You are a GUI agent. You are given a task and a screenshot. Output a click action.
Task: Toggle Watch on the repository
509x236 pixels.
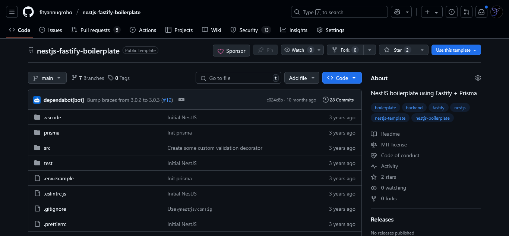point(303,50)
